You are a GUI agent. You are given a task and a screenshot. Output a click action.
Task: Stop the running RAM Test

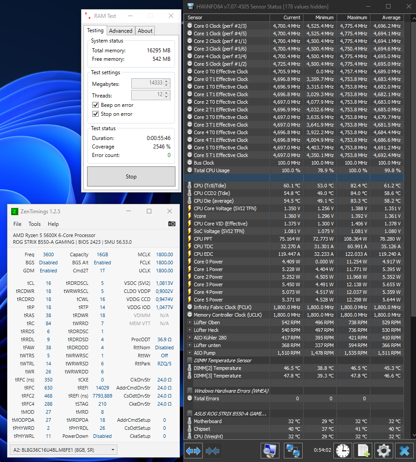(x=131, y=177)
